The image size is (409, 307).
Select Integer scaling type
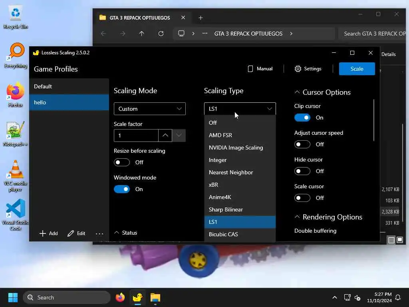coord(240,160)
